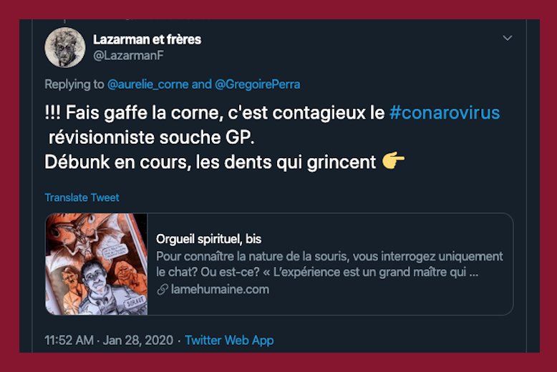Open the lamehumaine.com domain link

tap(220, 289)
